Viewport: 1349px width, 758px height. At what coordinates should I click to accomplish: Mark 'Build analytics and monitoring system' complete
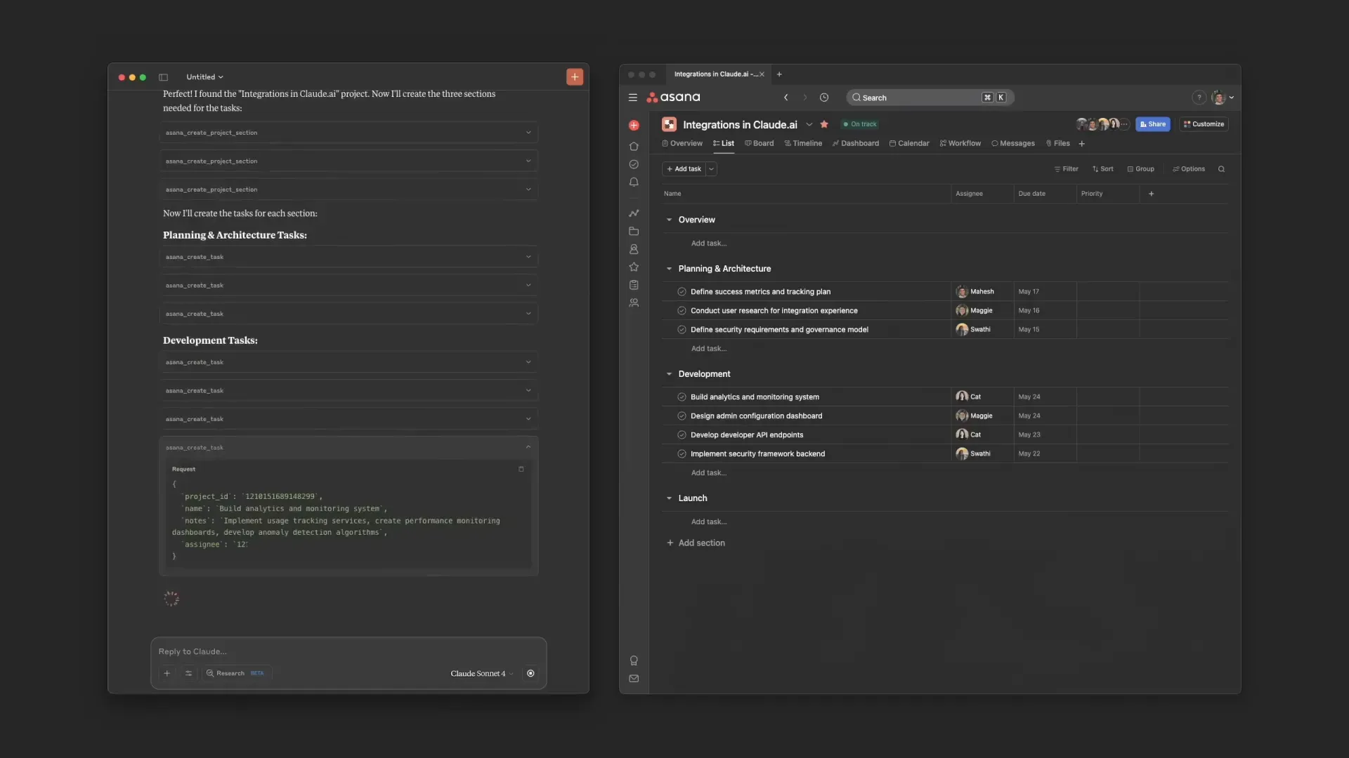(x=682, y=397)
